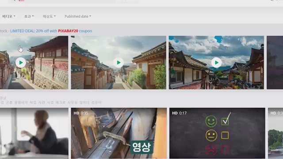Viewport: 283px width, 159px height.
Task: Open the HD 0:17 smiley checklist chalkboard video
Action: [217, 133]
